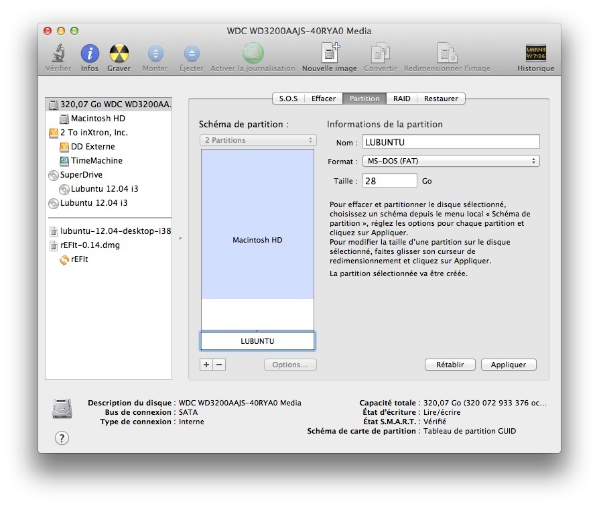Viewport: 599px width, 506px height.
Task: Open the Schéma de partition dropdown
Action: coord(257,140)
